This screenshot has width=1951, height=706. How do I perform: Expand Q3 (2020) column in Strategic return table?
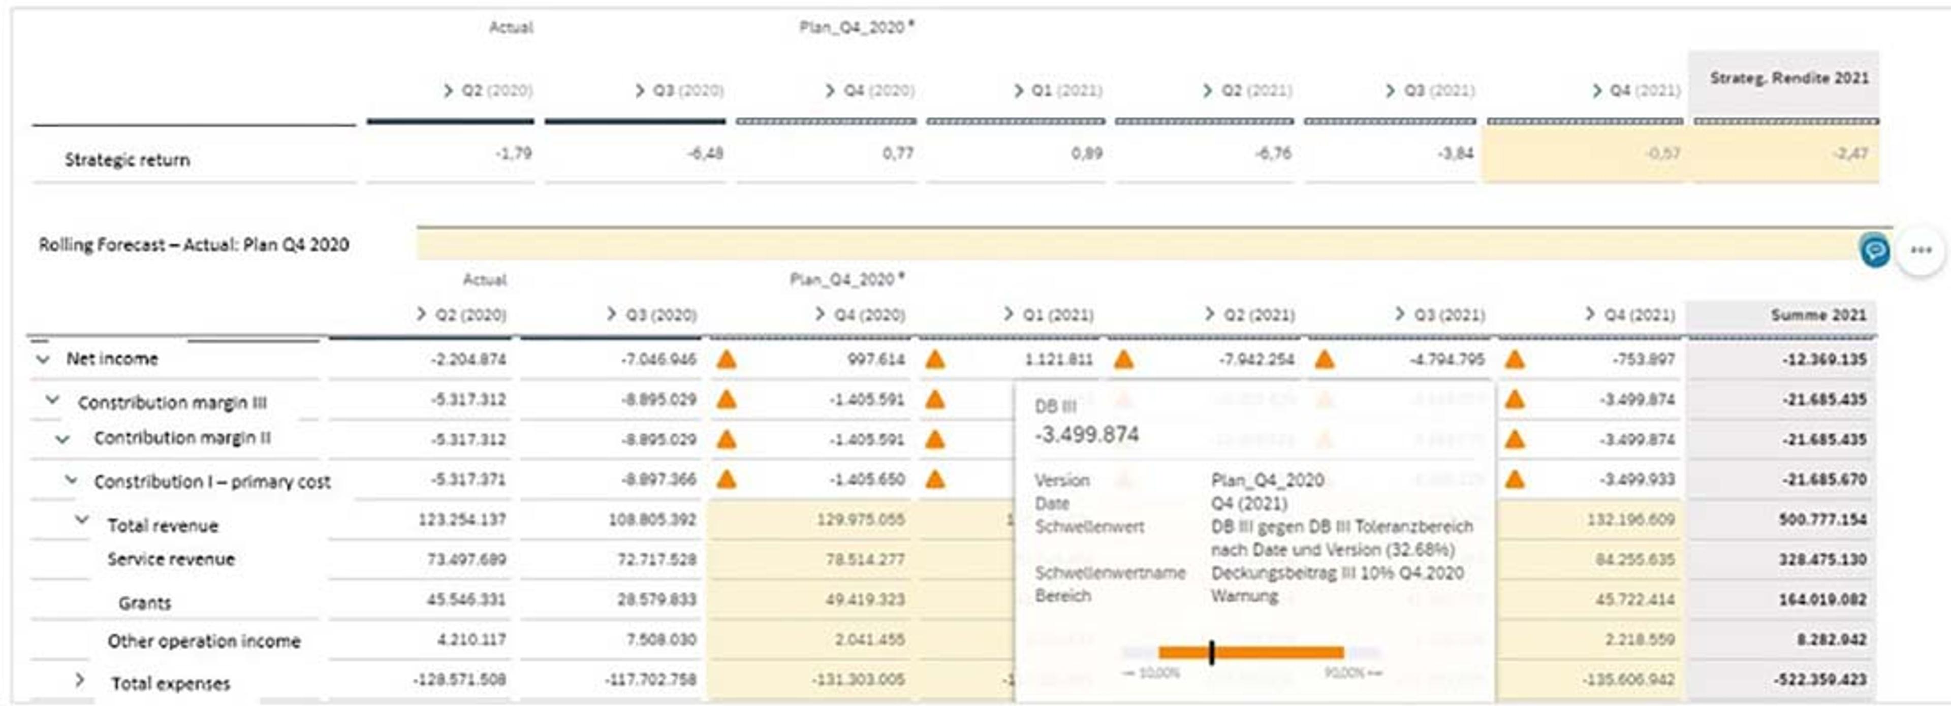pos(640,91)
